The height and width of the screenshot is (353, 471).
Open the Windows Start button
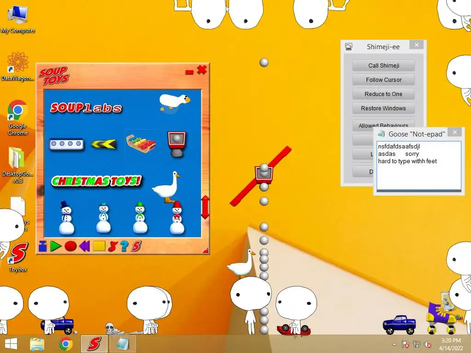pos(11,344)
